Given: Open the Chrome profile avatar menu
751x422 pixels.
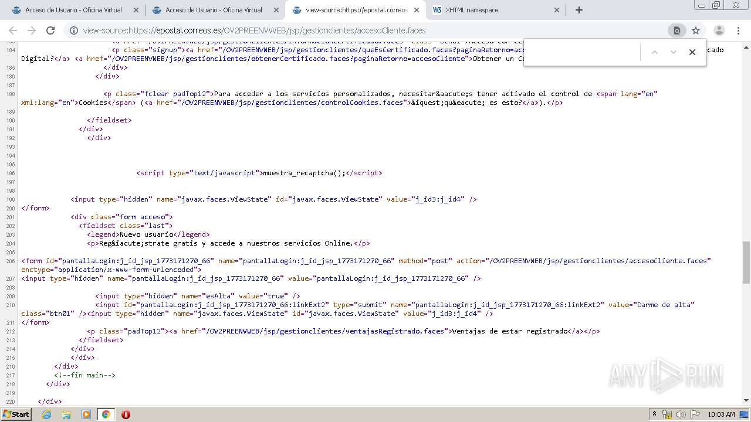Looking at the screenshot, I should click(x=719, y=30).
